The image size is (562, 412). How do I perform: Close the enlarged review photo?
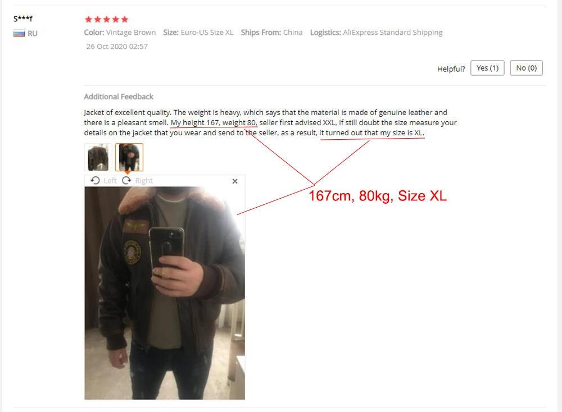[x=235, y=181]
